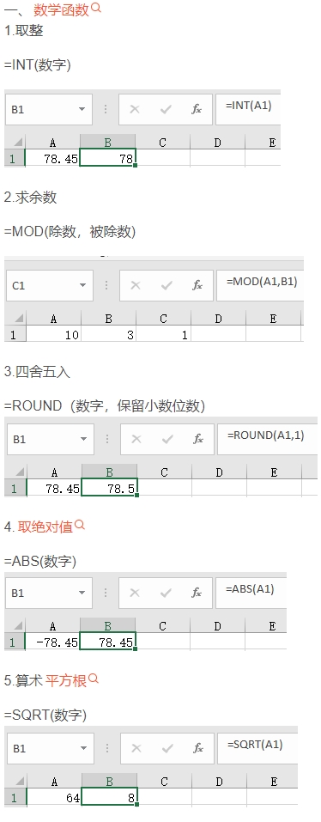Click the cancel X icon in the ABS formula bar
Viewport: 321px width, 822px height.
pyautogui.click(x=135, y=593)
